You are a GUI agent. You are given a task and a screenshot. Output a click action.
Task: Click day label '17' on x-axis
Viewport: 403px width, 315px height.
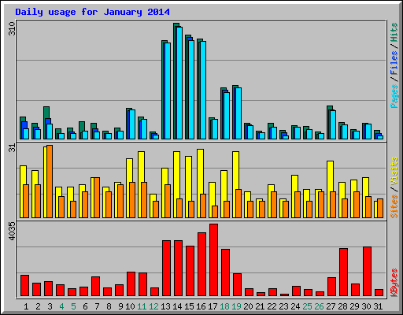click(x=213, y=306)
